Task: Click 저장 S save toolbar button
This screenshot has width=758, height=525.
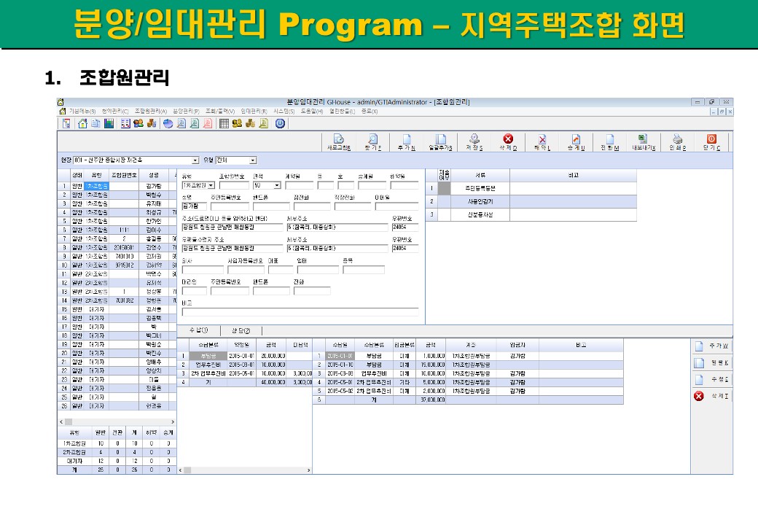Action: coord(474,143)
